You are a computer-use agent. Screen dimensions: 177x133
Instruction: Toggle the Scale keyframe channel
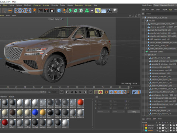(x=115, y=92)
